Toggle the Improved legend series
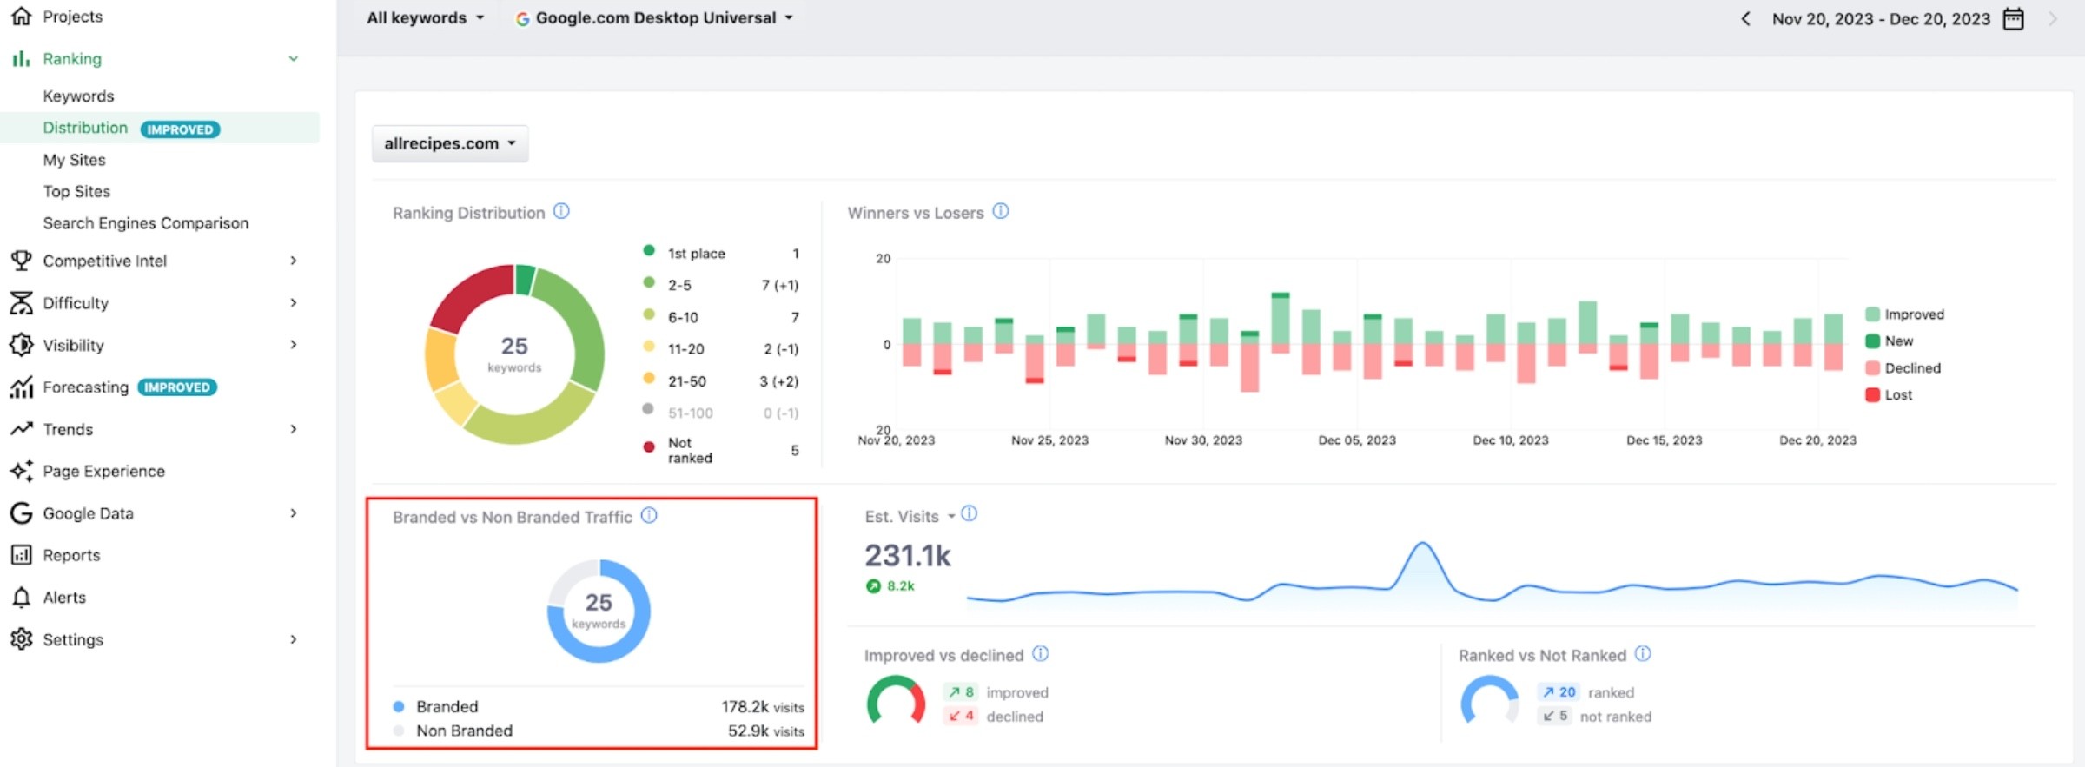The image size is (2085, 767). (x=1905, y=314)
